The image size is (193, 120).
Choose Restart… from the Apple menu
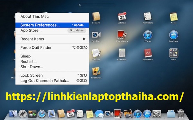click(x=52, y=61)
